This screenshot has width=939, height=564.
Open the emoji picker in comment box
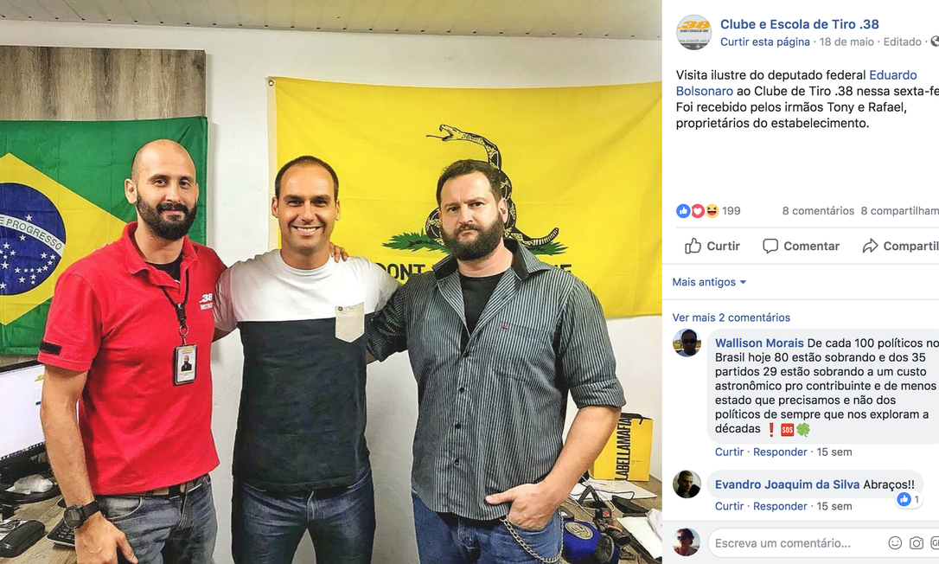click(x=895, y=543)
